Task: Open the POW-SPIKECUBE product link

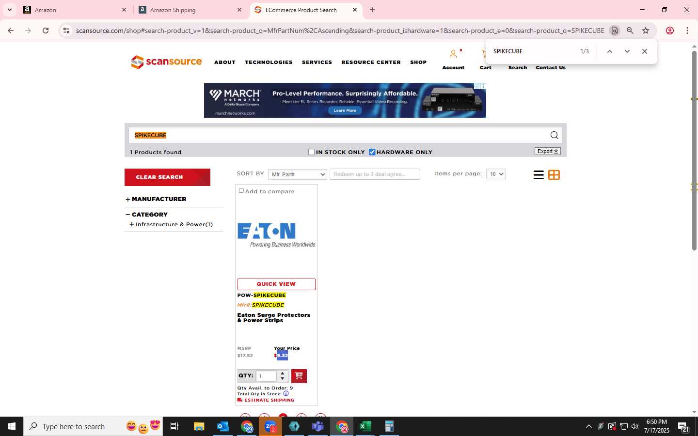Action: [x=261, y=295]
